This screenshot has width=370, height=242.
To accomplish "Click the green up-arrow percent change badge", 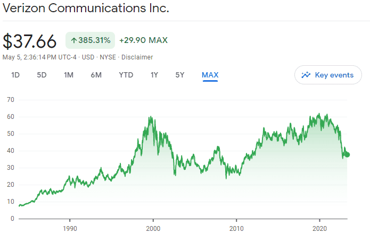I will point(90,40).
